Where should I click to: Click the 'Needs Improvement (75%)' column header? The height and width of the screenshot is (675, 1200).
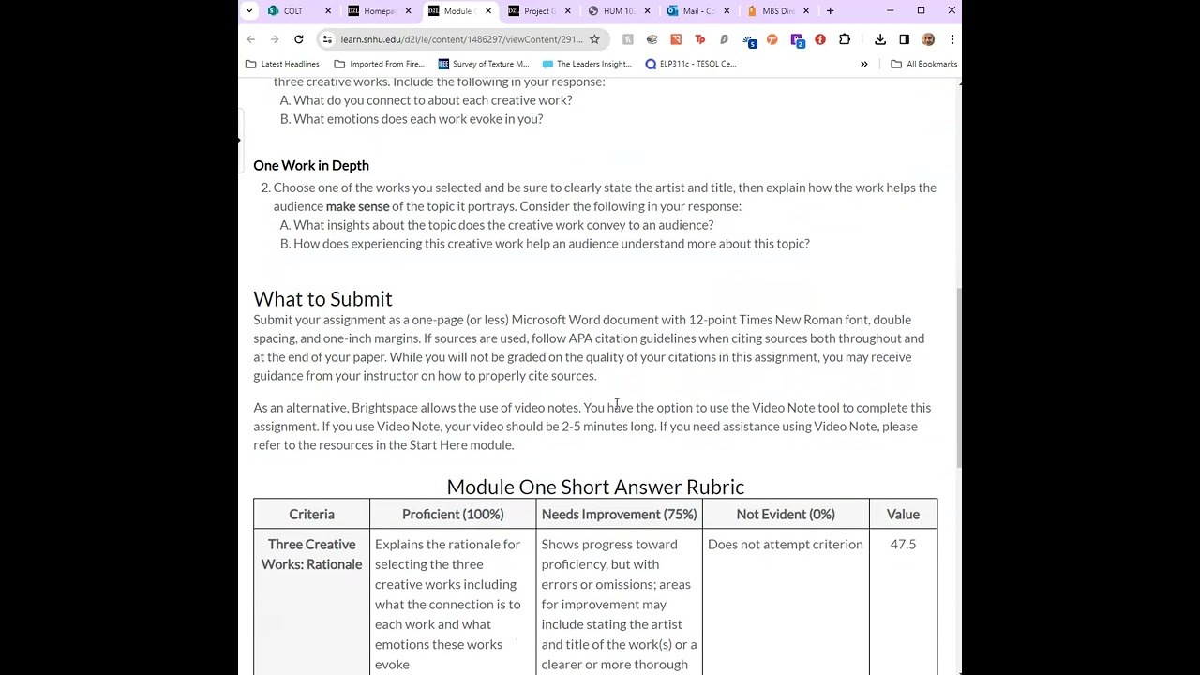[620, 515]
